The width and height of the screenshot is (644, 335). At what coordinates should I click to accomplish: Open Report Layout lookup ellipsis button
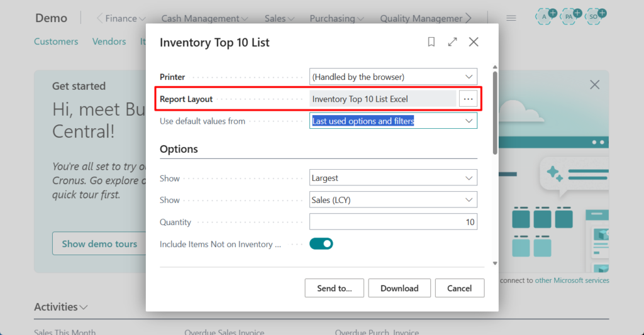(x=468, y=99)
